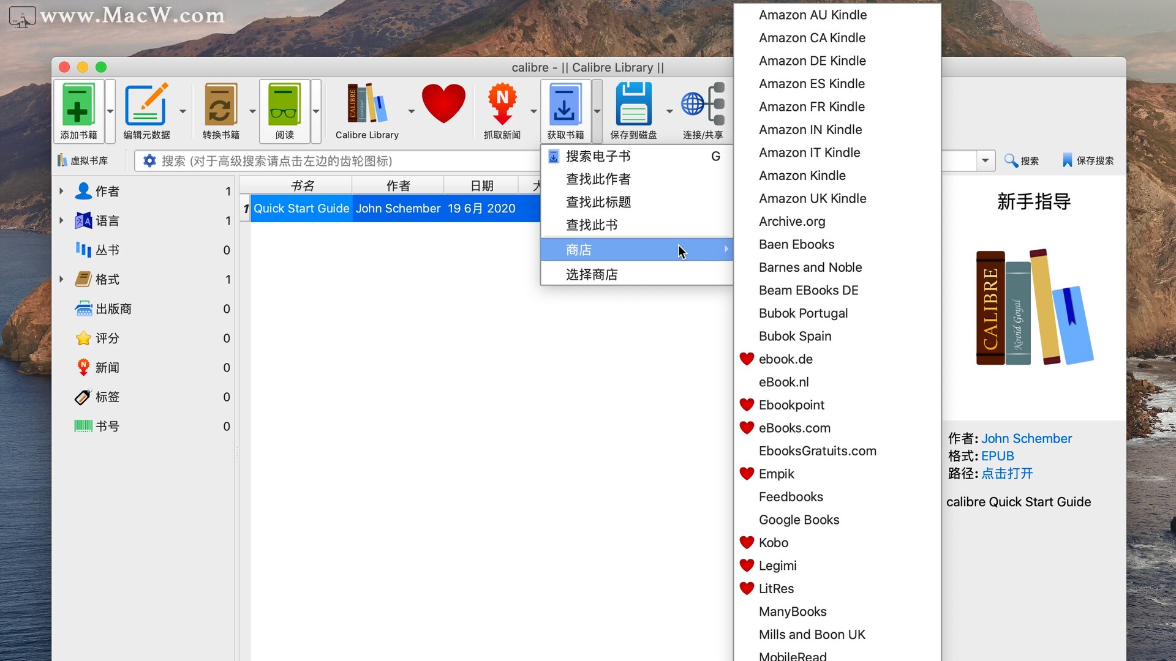Open the Convert Books dropdown arrow
The width and height of the screenshot is (1176, 661).
click(252, 111)
